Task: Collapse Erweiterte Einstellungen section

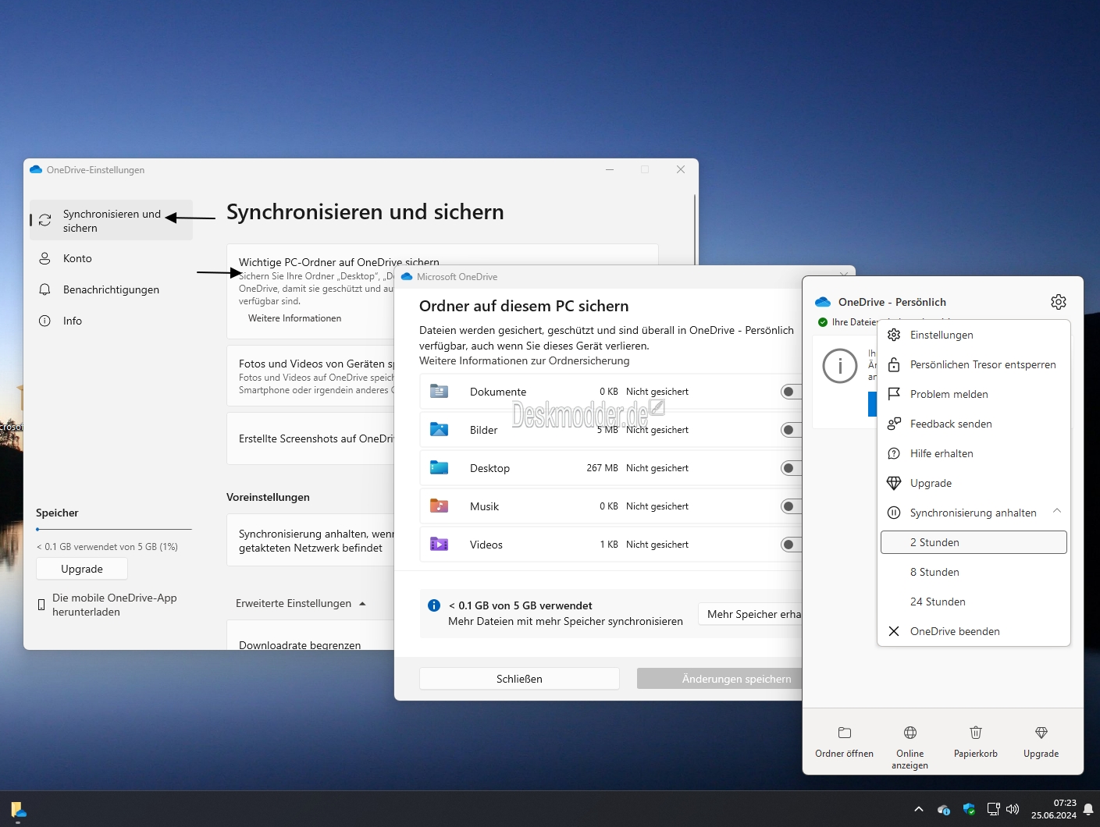Action: coord(362,604)
